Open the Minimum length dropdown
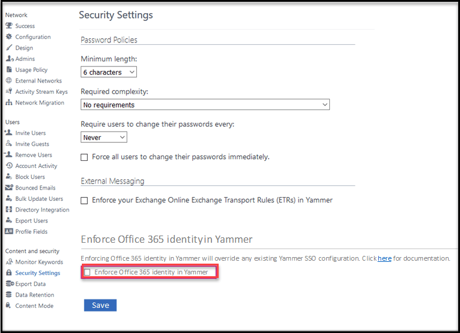 pos(109,72)
